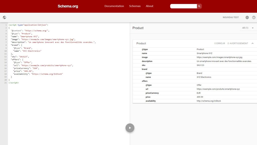Open the All (1) filter dropdown
The width and height of the screenshot is (257, 145).
248,28
